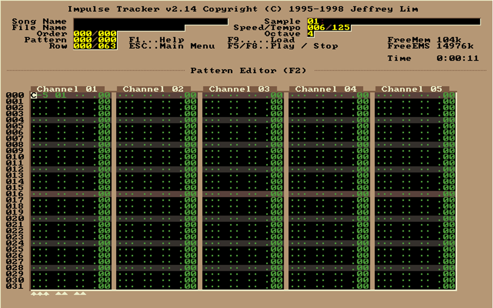Select the Channel 04 header
Screen dimensions: 493x308
(326, 89)
